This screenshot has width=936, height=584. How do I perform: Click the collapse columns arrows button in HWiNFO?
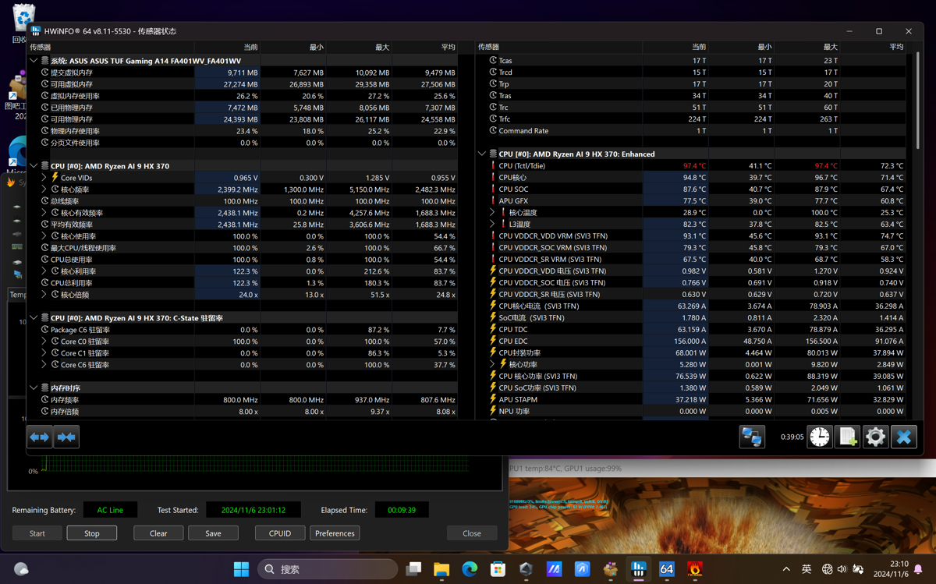pyautogui.click(x=66, y=437)
